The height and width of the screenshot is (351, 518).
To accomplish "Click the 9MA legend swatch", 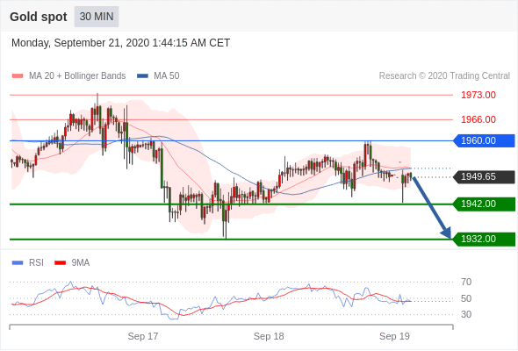I will 60,263.
